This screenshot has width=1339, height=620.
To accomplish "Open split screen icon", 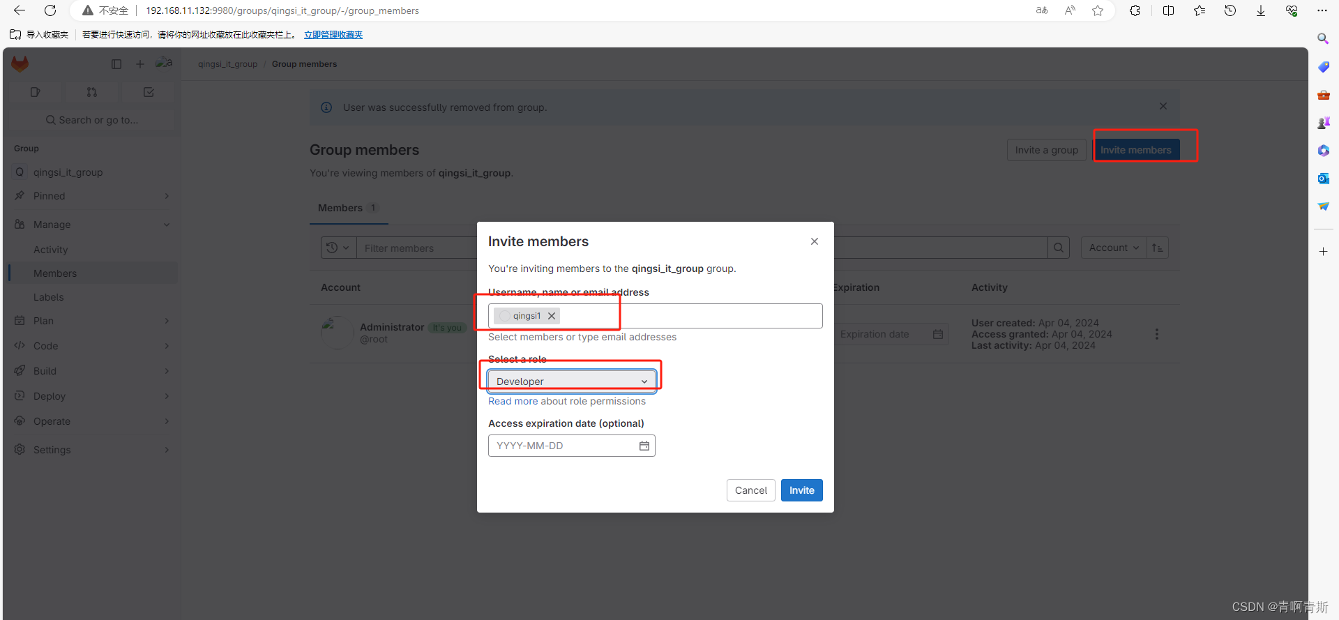I will 1169,10.
